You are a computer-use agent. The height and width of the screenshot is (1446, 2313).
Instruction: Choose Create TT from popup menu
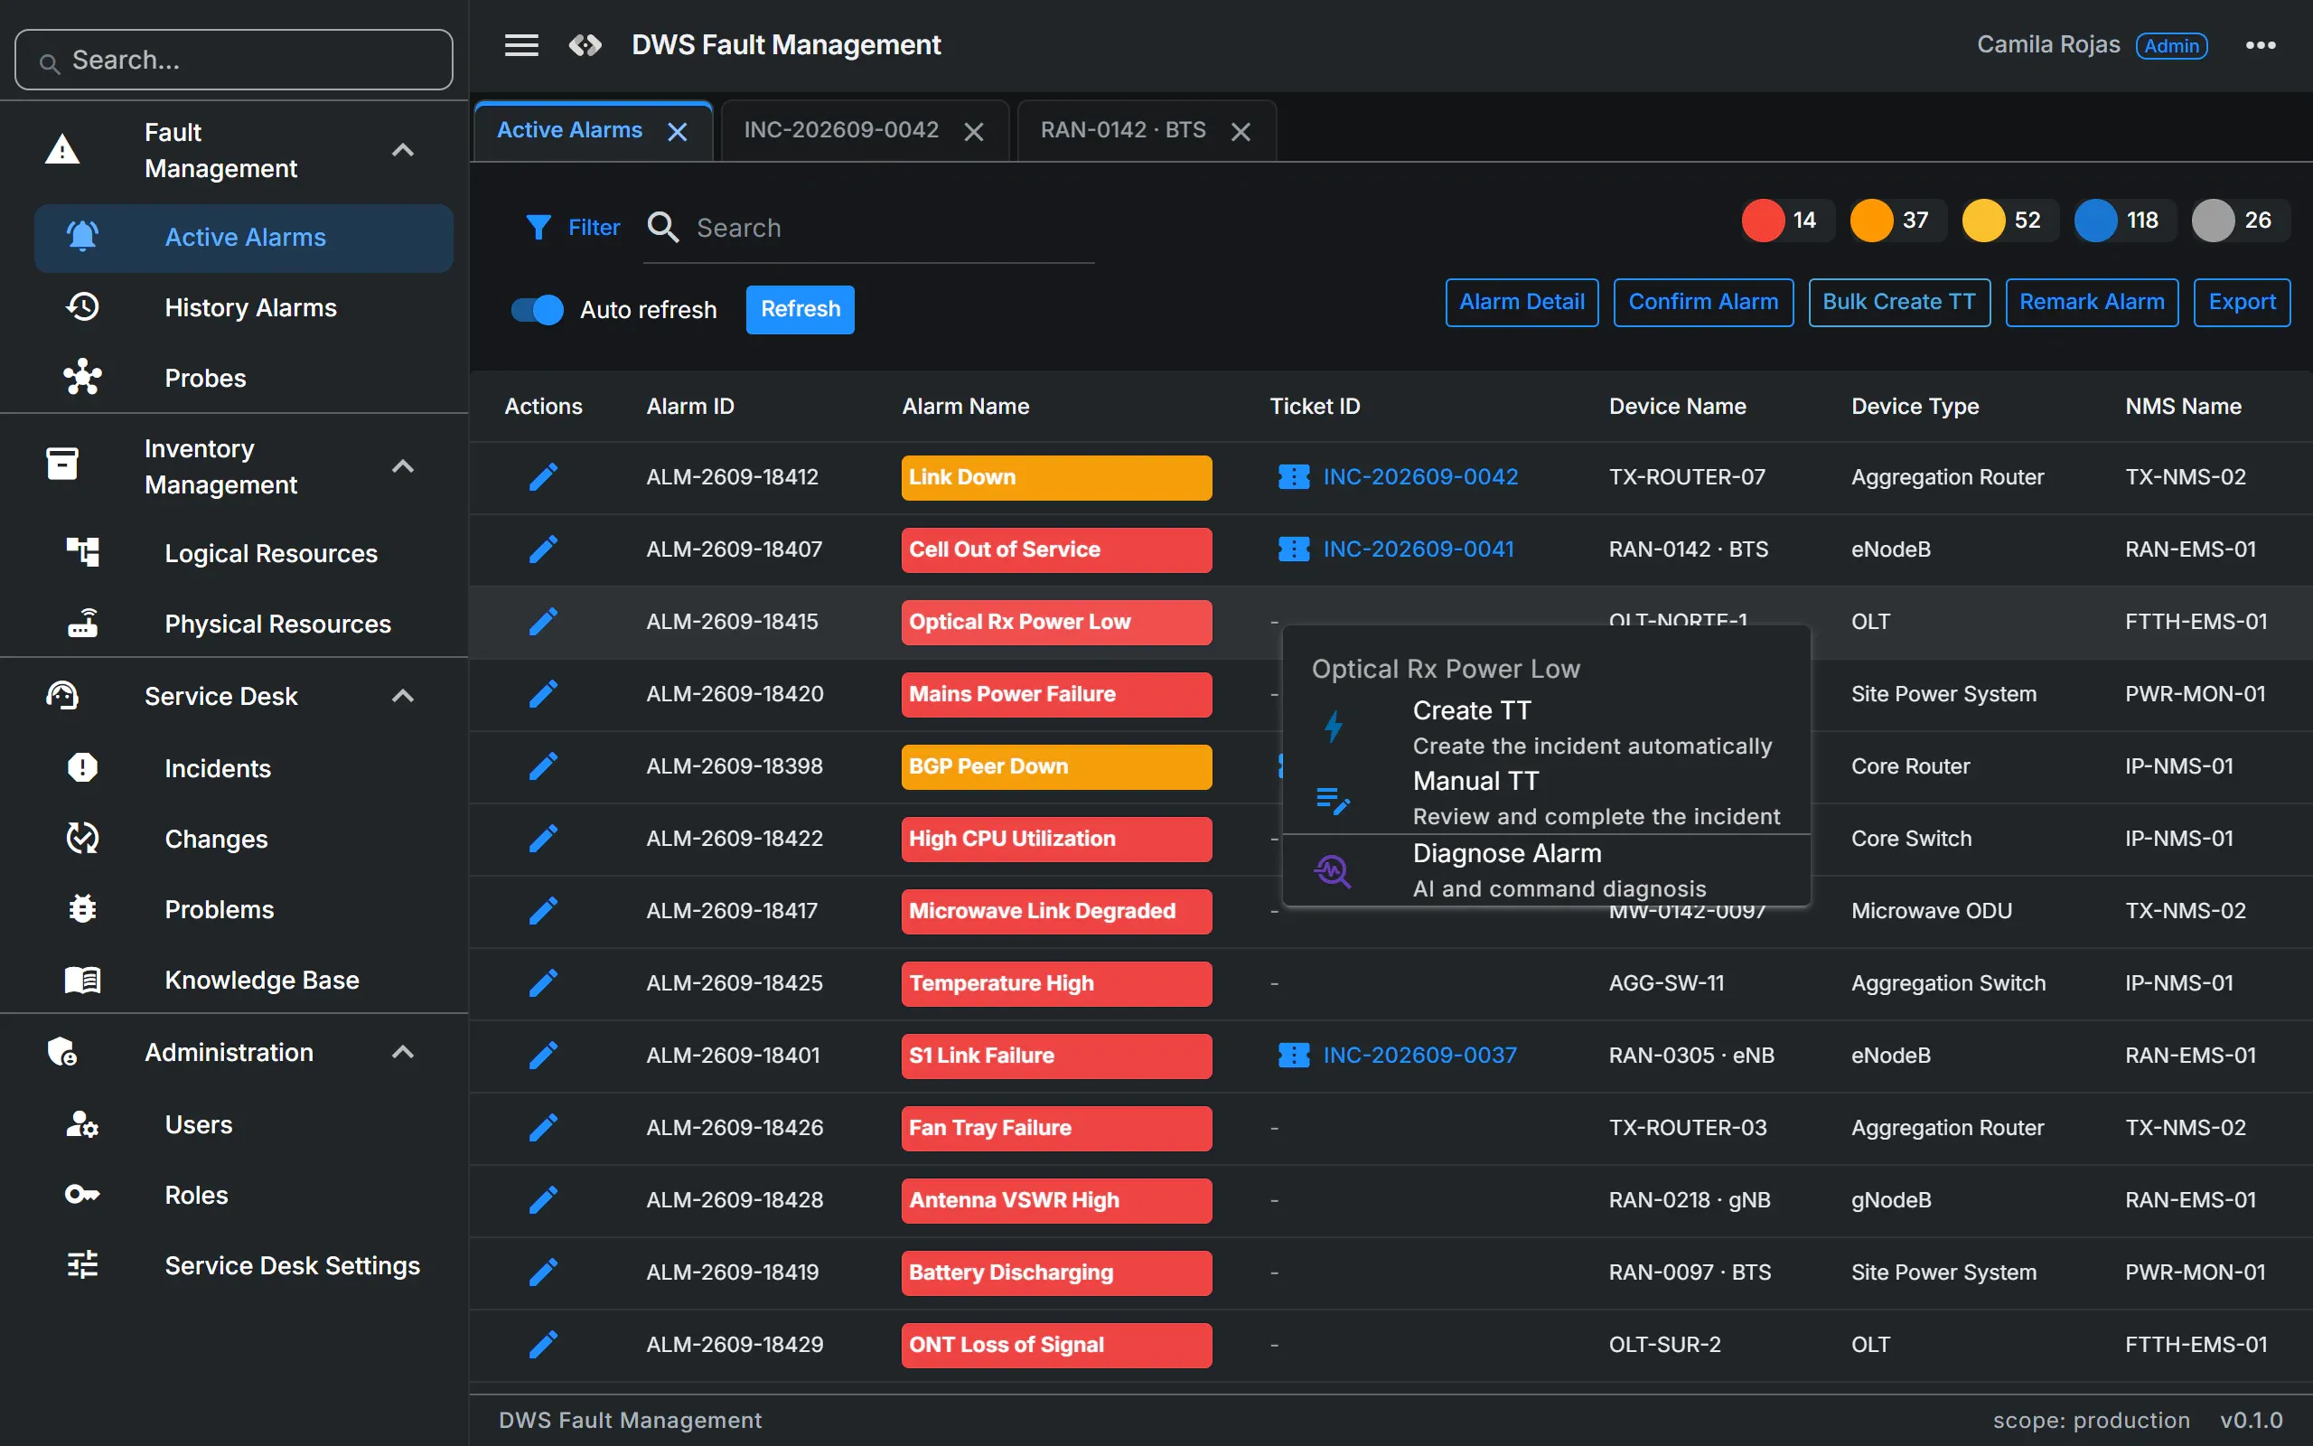point(1546,727)
